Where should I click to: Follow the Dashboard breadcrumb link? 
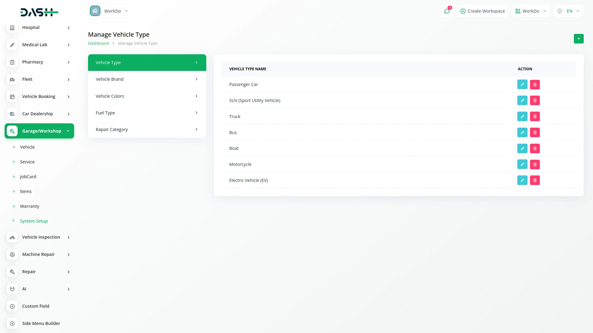[98, 43]
